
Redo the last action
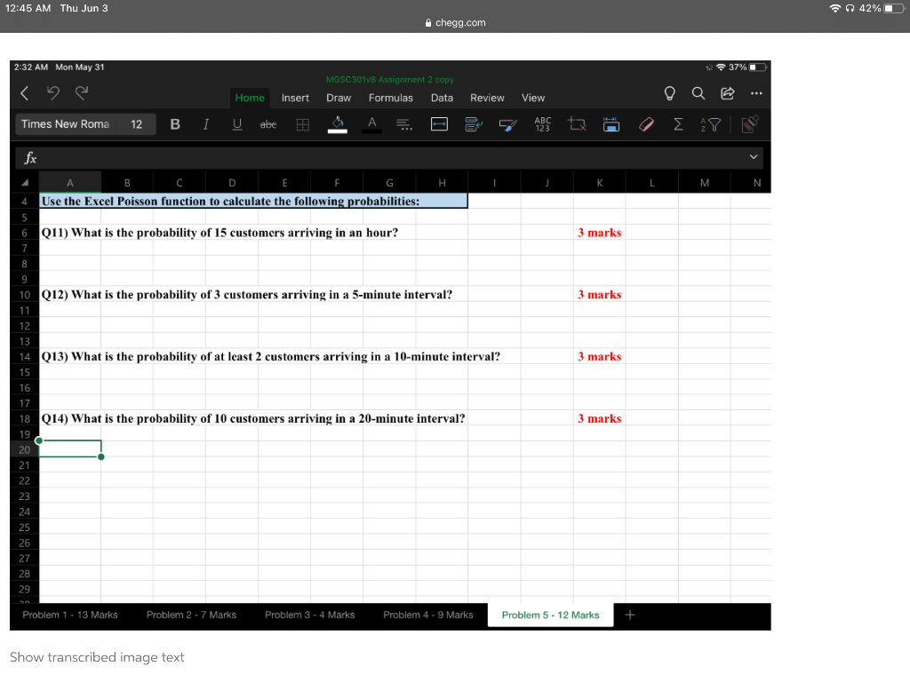(x=82, y=92)
